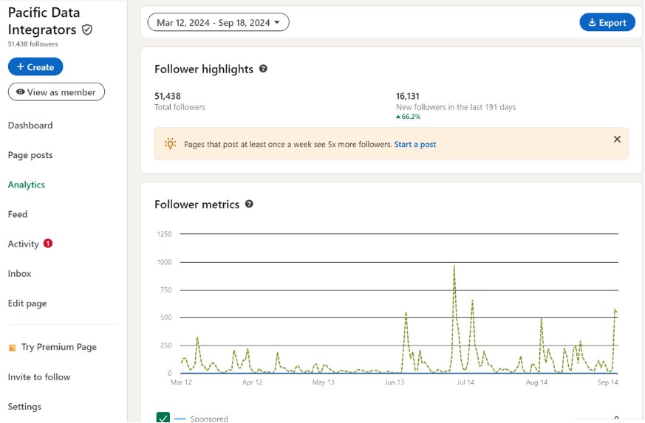Open the Dashboard menu item
The image size is (645, 423).
(30, 125)
